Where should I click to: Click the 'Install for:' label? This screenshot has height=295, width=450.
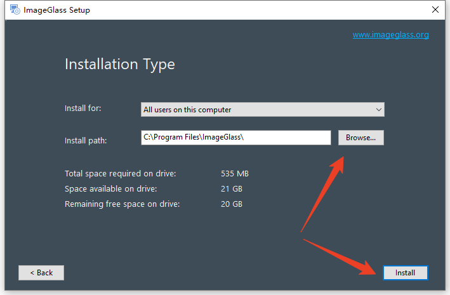[x=83, y=108]
